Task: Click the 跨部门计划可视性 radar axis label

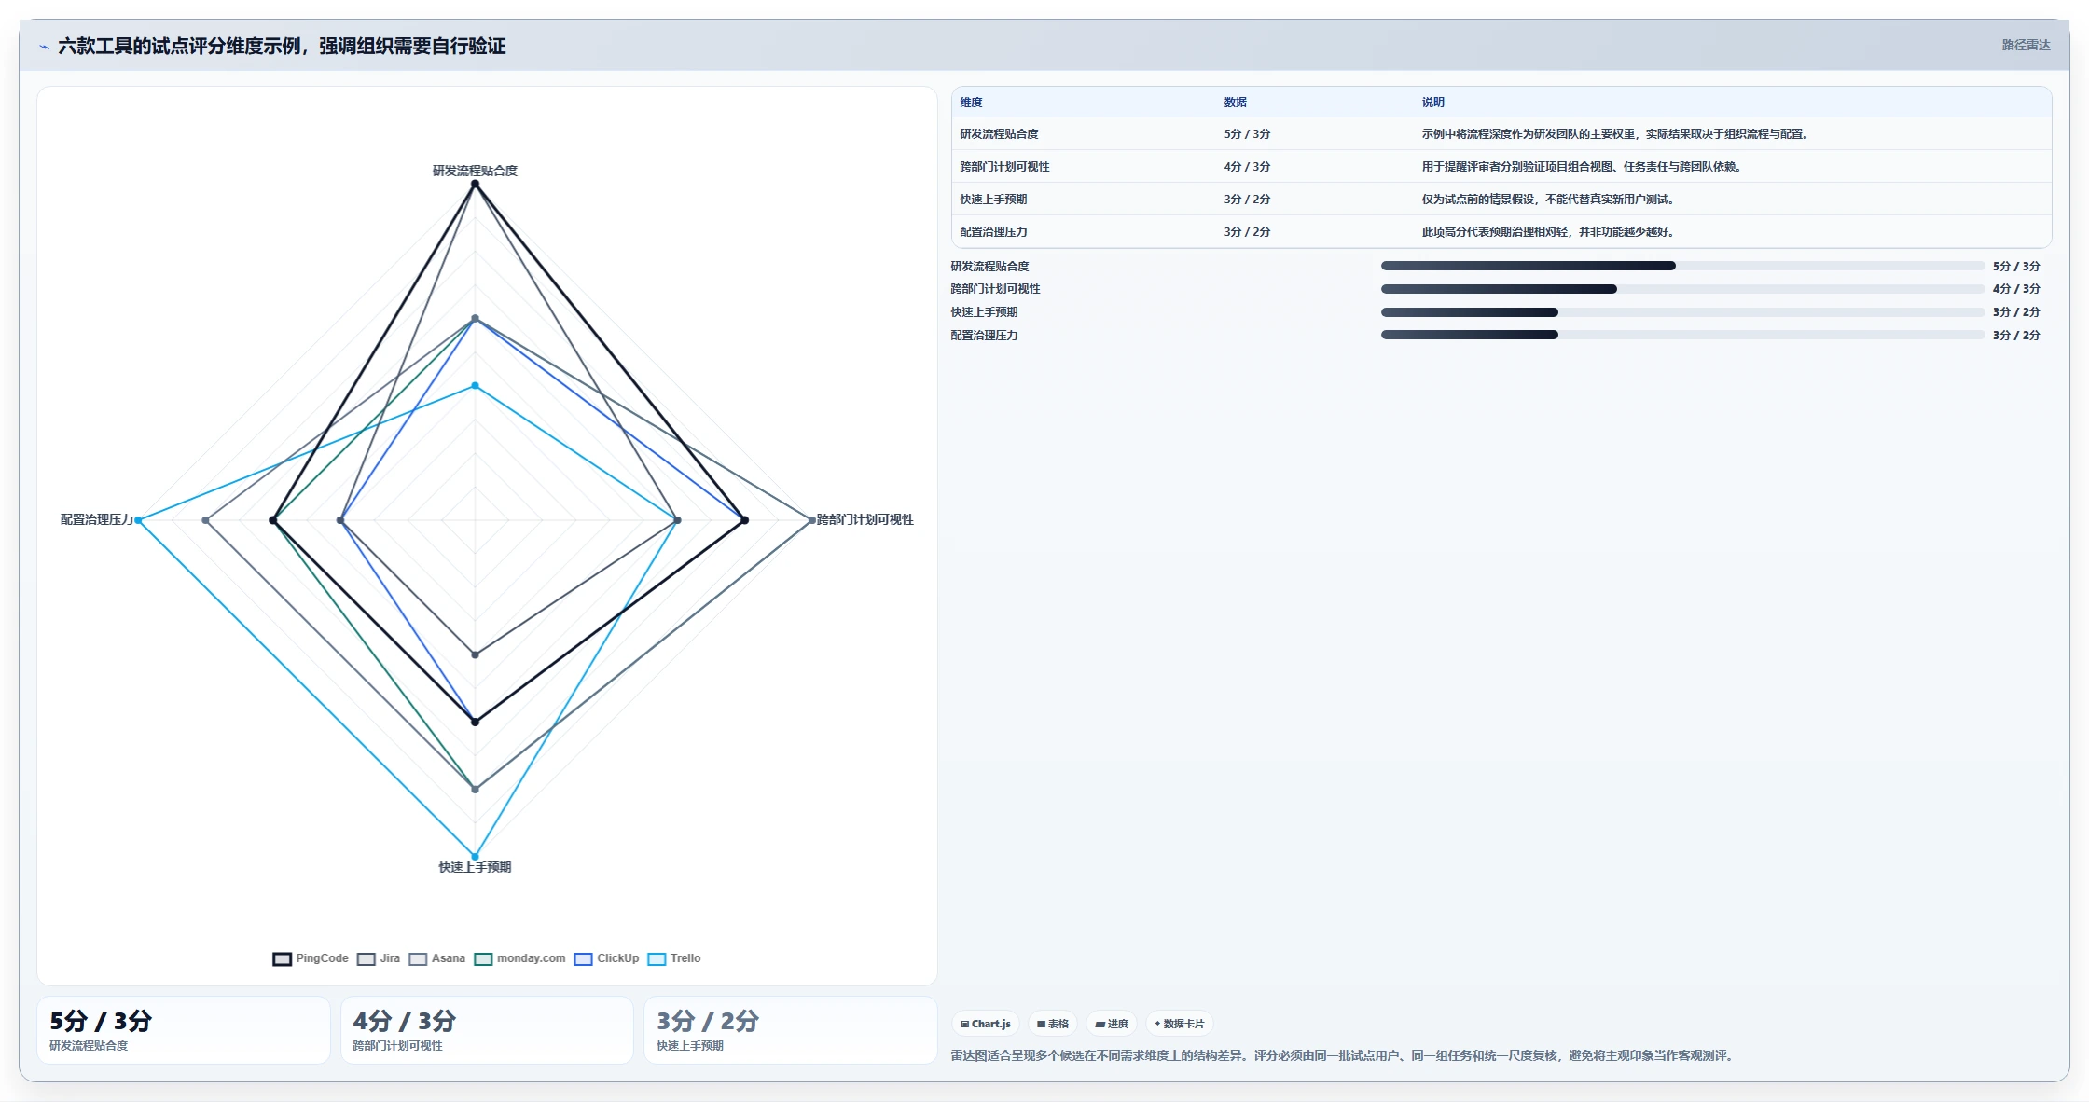Action: pyautogui.click(x=865, y=520)
